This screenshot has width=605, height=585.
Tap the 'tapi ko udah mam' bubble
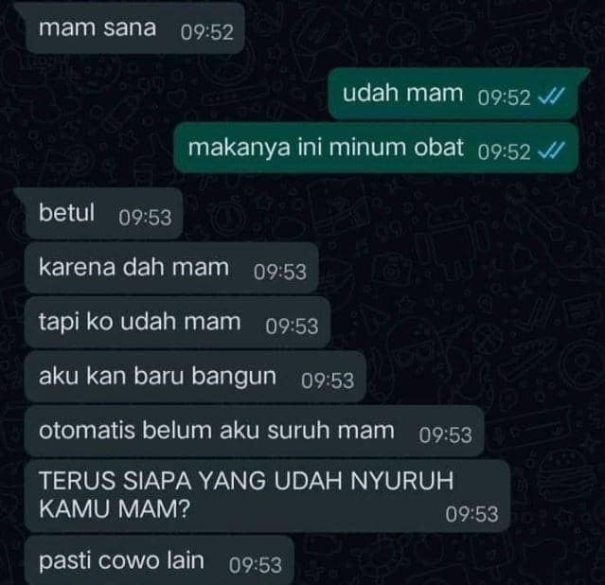click(x=177, y=322)
